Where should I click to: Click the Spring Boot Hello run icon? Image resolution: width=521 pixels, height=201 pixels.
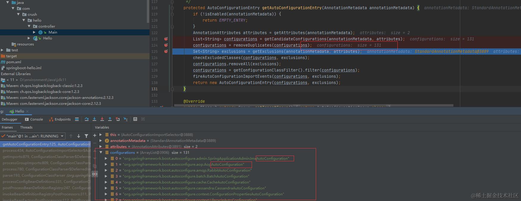point(12,111)
